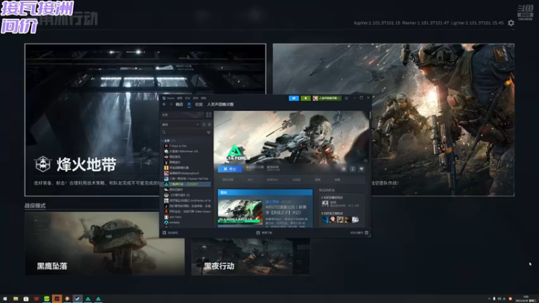Toggle the library grid view icon
The width and height of the screenshot is (539, 303).
pyautogui.click(x=209, y=115)
